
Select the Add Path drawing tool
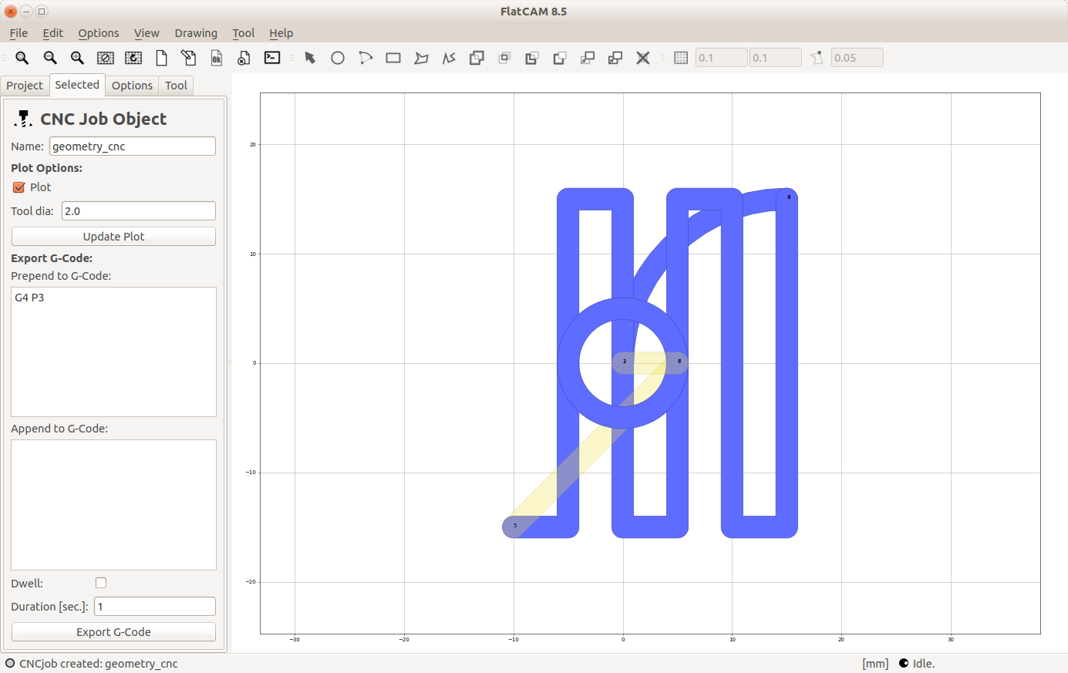(449, 58)
